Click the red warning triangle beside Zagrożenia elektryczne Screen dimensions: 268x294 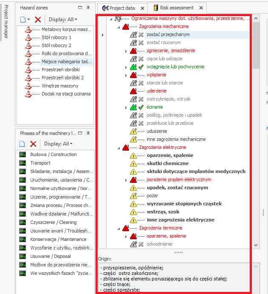(x=126, y=147)
